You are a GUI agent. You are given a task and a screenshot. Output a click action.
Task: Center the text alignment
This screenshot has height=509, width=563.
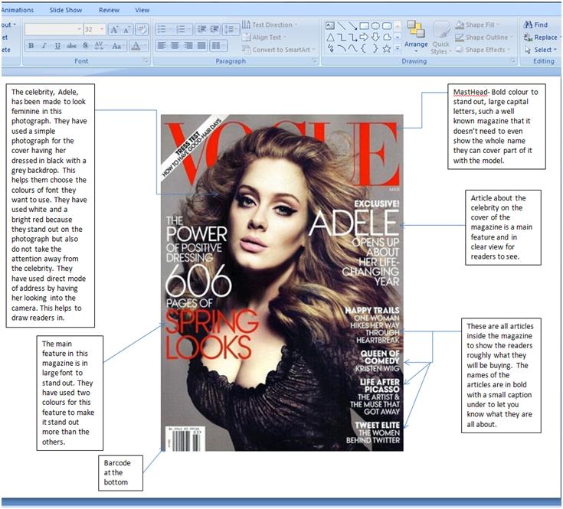175,46
